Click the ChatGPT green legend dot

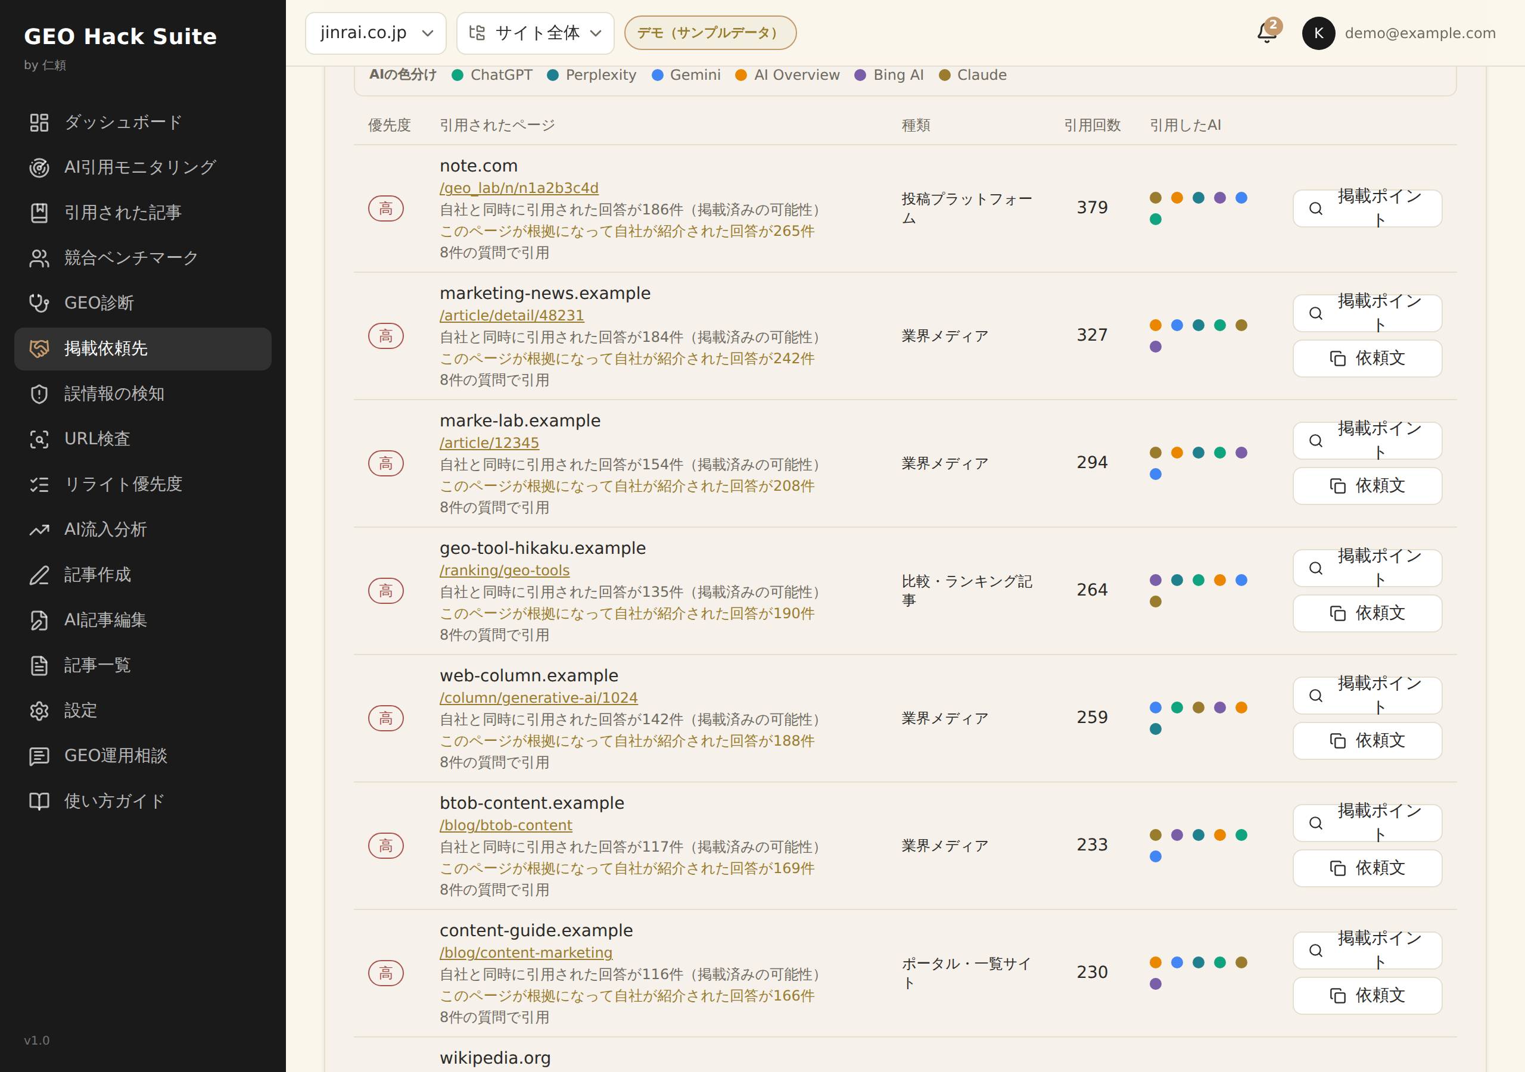tap(457, 75)
